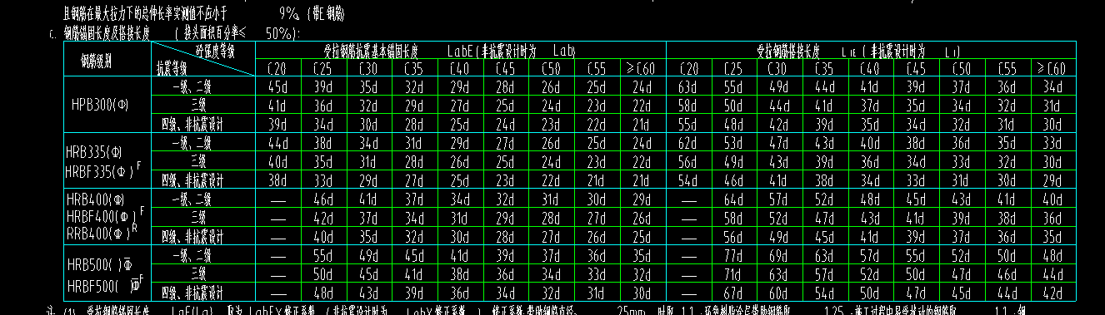Click 56d in HRB400 四级 LlE C25
Image resolution: width=1105 pixels, height=315 pixels.
point(734,236)
